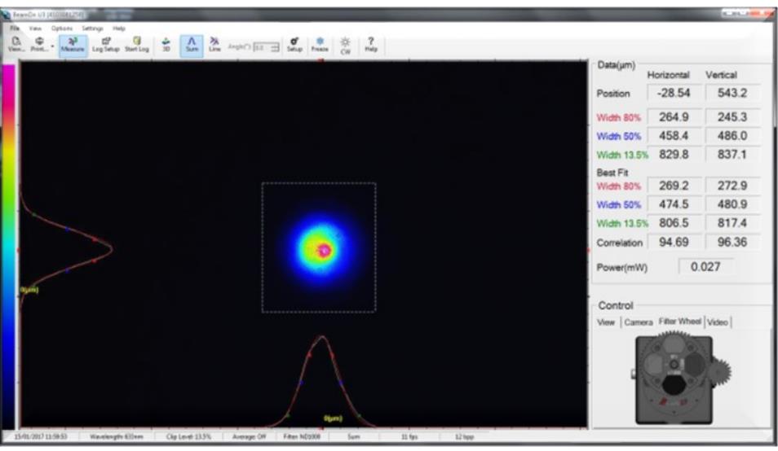The image size is (778, 451).
Task: Open the File menu
Action: (x=15, y=28)
